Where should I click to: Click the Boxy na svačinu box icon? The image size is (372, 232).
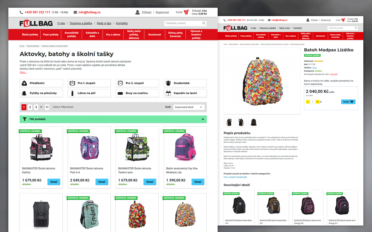pos(120,93)
